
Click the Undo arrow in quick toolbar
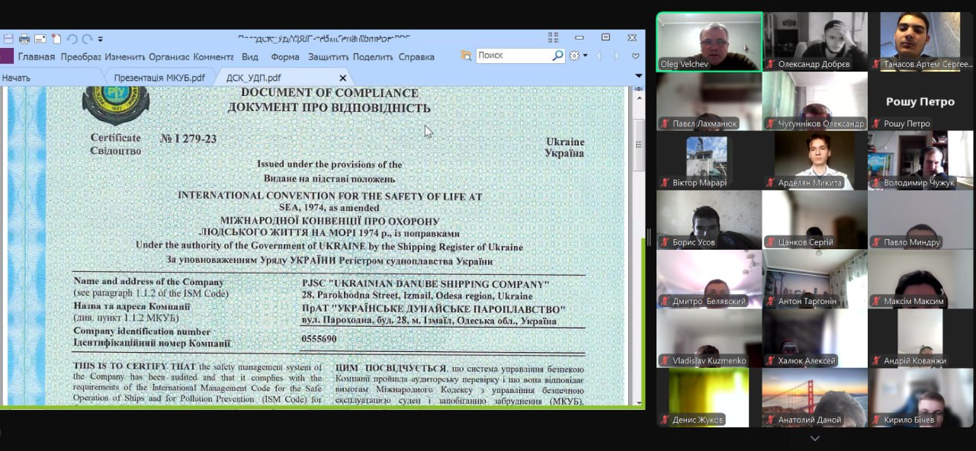coord(72,39)
